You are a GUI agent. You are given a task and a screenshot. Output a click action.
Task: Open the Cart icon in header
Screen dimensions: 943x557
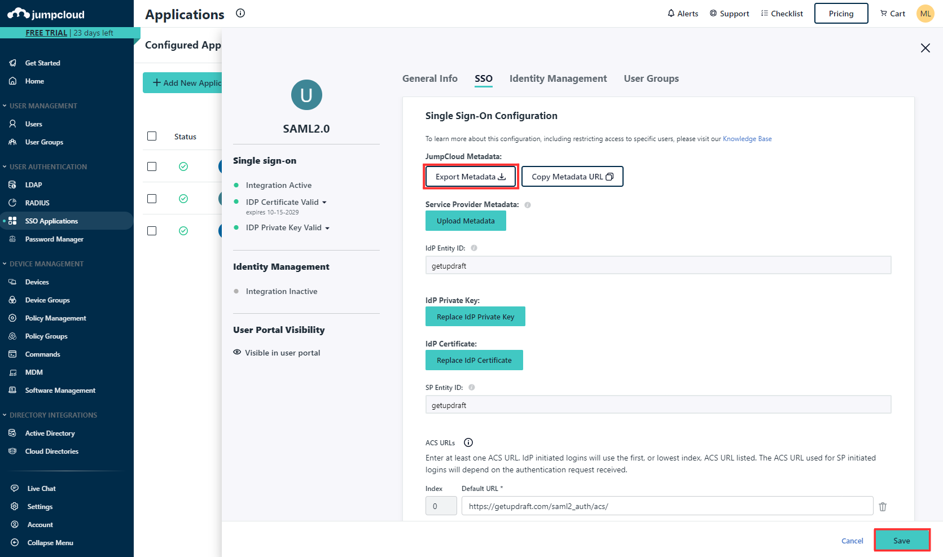884,14
